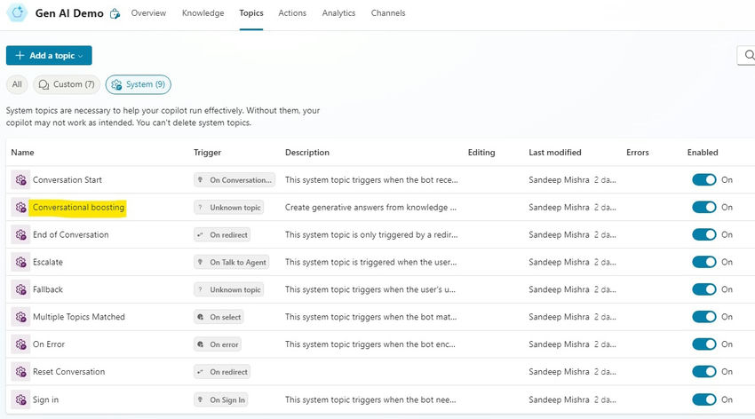Open the Conversational boosting topic
This screenshot has width=755, height=419.
coord(78,208)
